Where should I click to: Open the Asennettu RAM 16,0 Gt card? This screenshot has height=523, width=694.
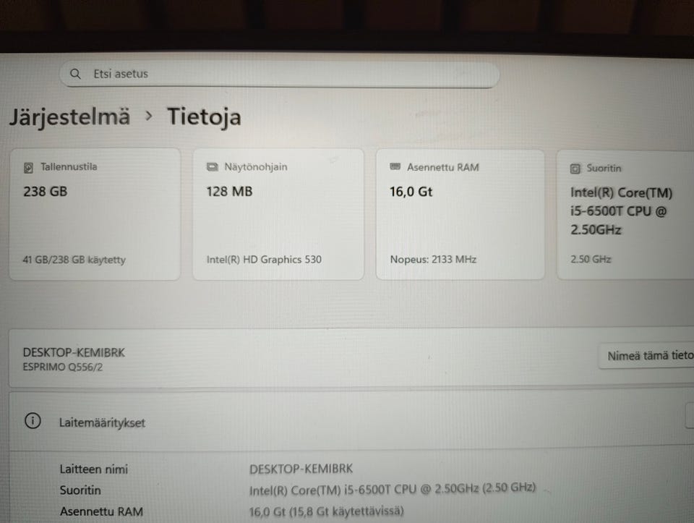[x=460, y=215]
